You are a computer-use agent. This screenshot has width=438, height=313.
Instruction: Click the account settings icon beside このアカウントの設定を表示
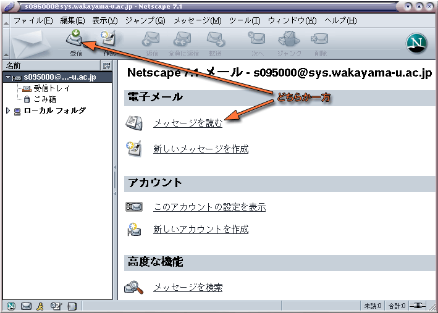tap(134, 207)
